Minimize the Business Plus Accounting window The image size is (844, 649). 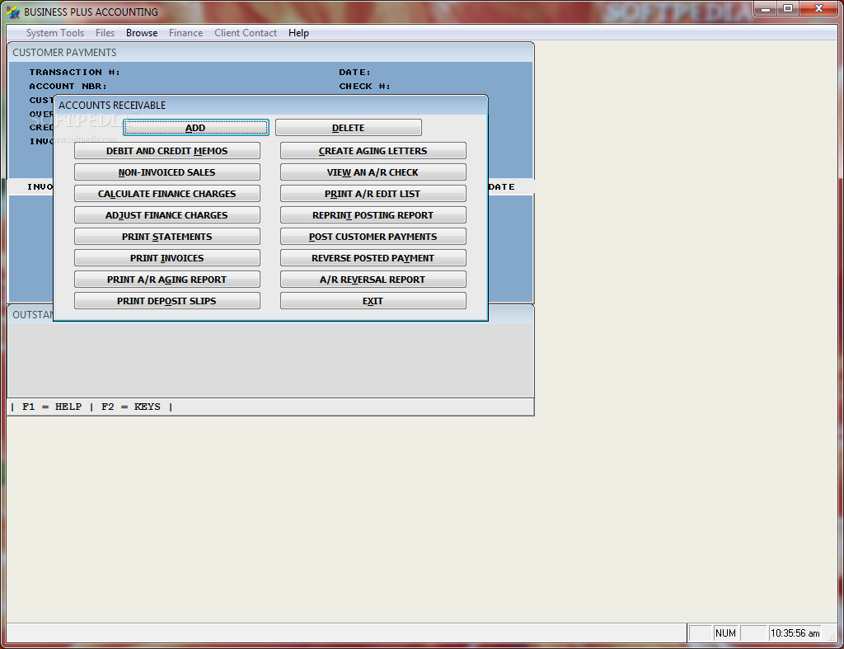766,8
